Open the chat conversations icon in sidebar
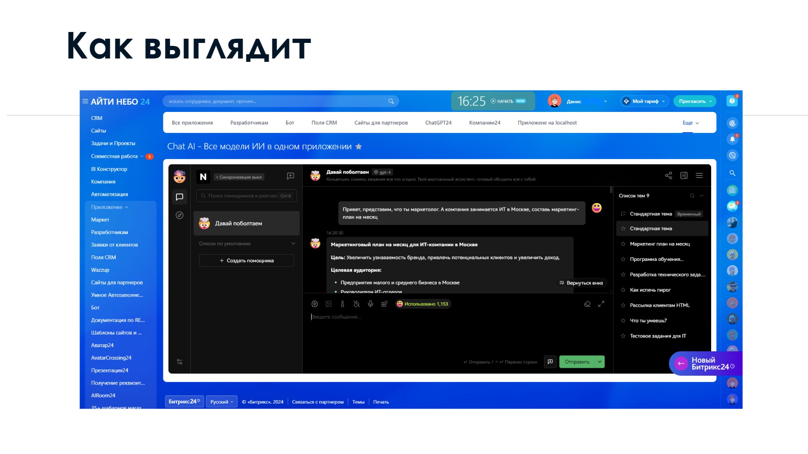Screen dimensions: 808x454 pos(179,197)
